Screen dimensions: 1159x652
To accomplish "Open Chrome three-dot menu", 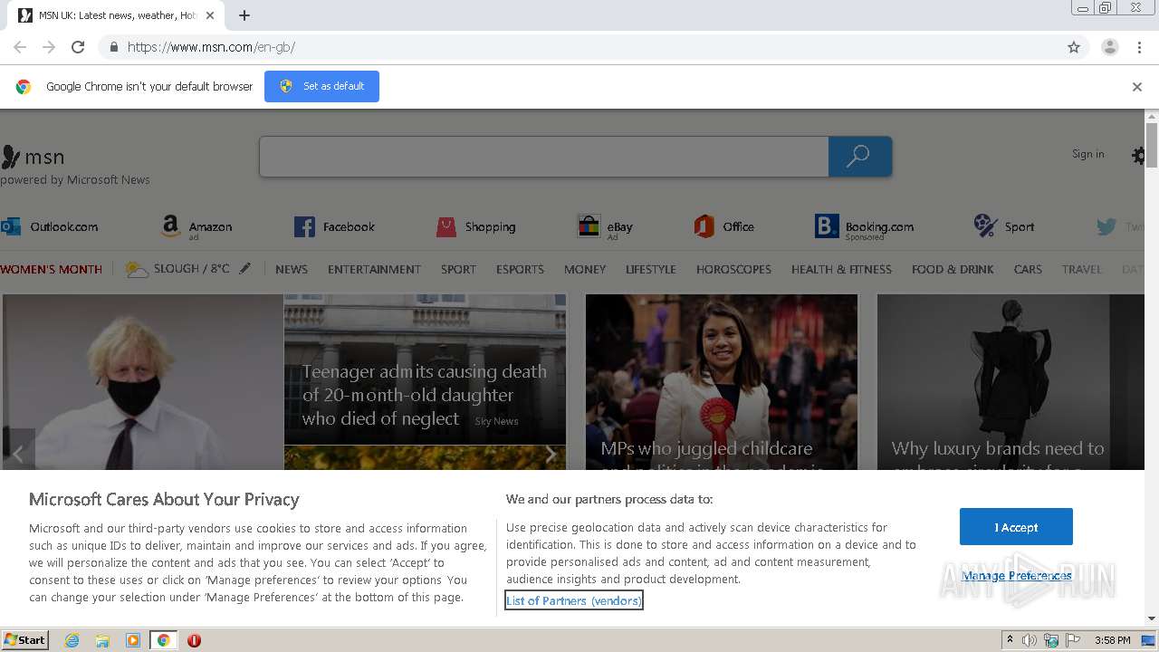I will [1139, 47].
